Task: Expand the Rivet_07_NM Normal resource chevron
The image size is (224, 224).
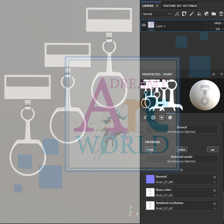Action: click(x=214, y=182)
